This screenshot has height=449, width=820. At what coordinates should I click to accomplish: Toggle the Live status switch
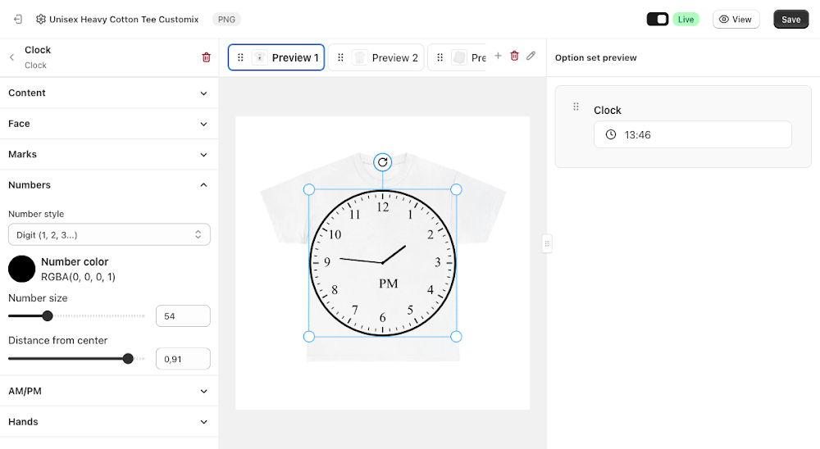[x=658, y=20]
